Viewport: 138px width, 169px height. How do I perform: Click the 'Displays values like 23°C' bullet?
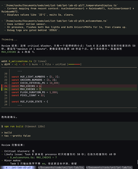pos(41,15)
